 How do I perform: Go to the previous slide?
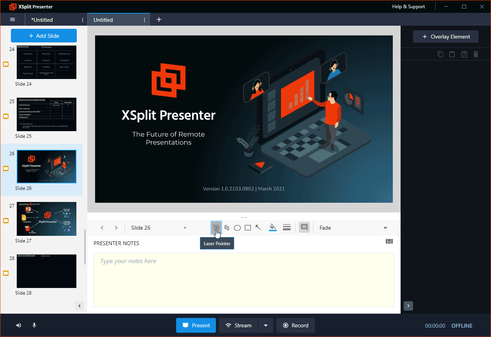[102, 228]
